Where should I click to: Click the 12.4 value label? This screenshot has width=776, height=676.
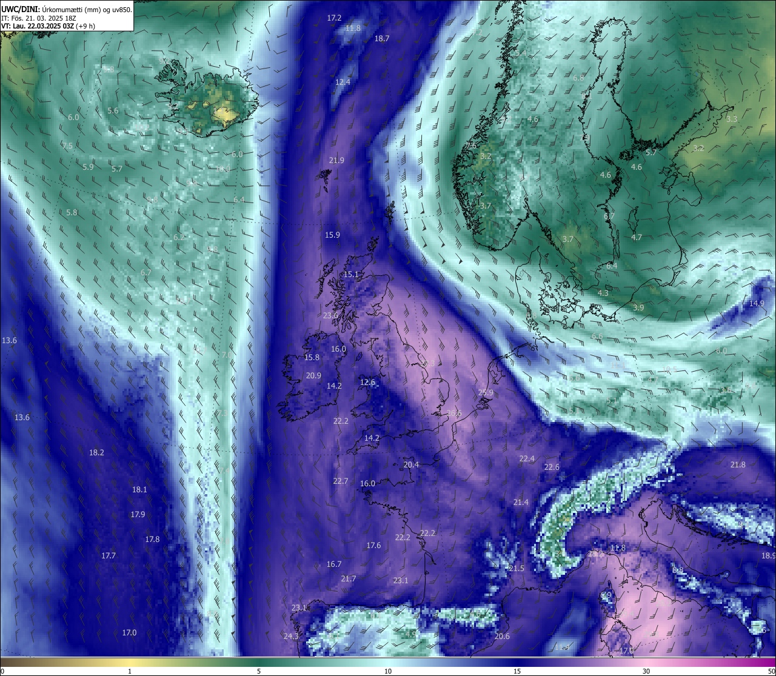[x=343, y=82]
